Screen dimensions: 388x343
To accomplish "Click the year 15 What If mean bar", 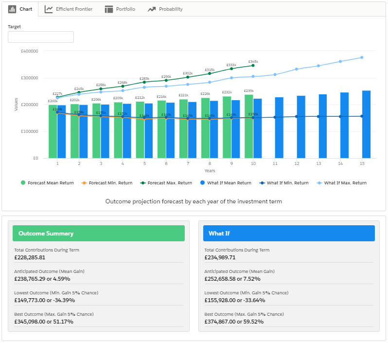I will pos(366,125).
